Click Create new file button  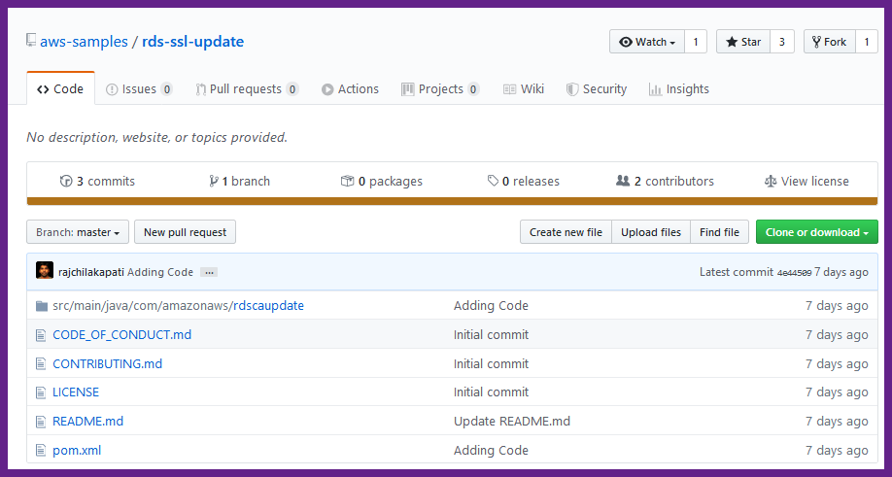tap(566, 232)
